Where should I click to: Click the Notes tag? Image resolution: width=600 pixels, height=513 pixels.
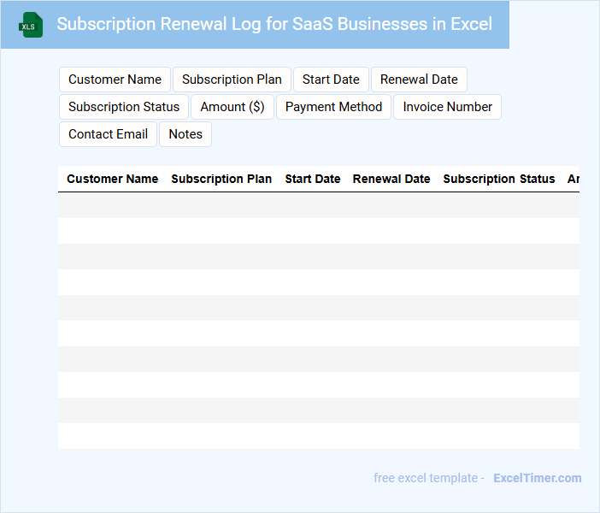[185, 134]
